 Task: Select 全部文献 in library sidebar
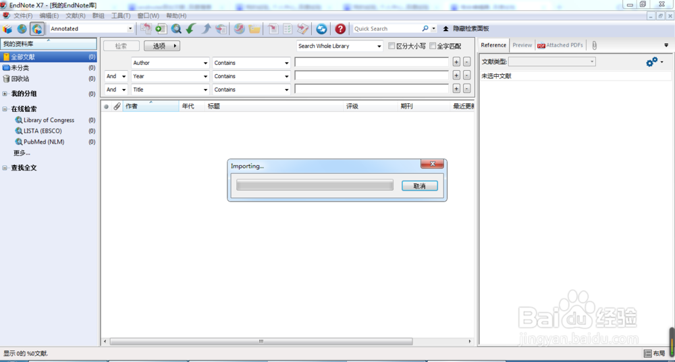pyautogui.click(x=49, y=57)
